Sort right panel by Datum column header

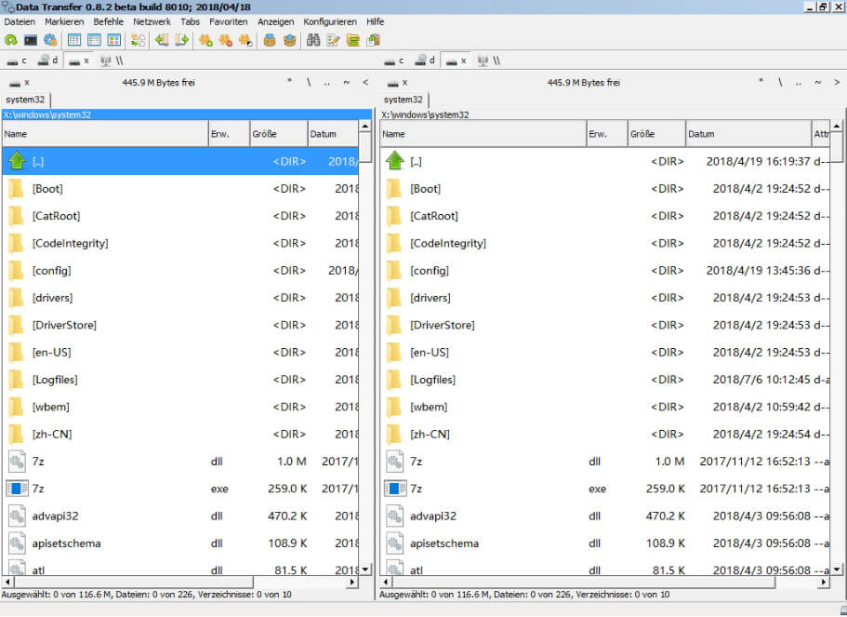click(748, 134)
